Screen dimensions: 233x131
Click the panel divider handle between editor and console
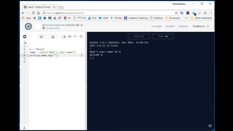[x=86, y=81]
